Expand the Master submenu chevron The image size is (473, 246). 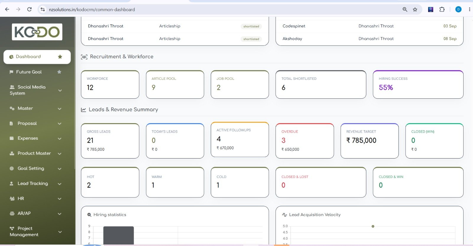click(60, 109)
